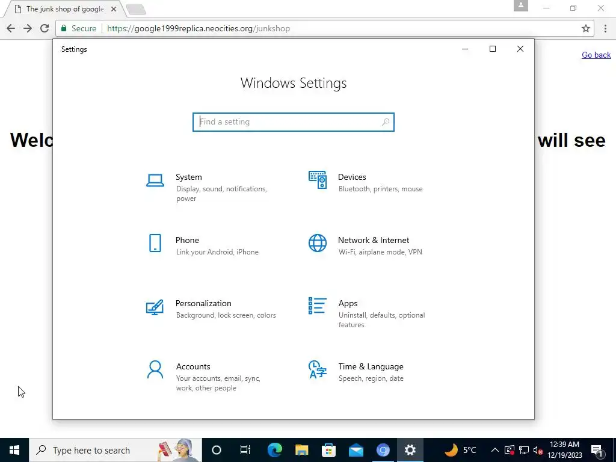Click the magnifier icon in Find a setting
616x462 pixels.
[386, 122]
